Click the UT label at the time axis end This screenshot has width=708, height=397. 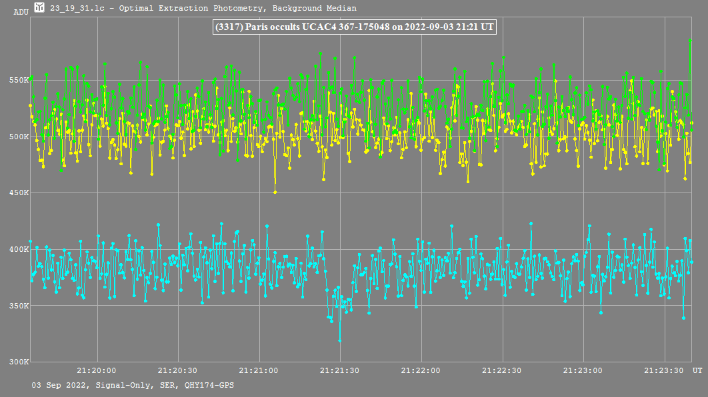tap(697, 370)
